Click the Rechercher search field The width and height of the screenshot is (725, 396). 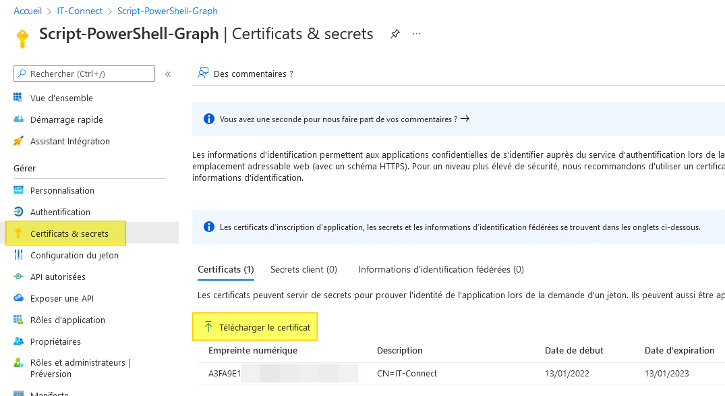pyautogui.click(x=84, y=73)
